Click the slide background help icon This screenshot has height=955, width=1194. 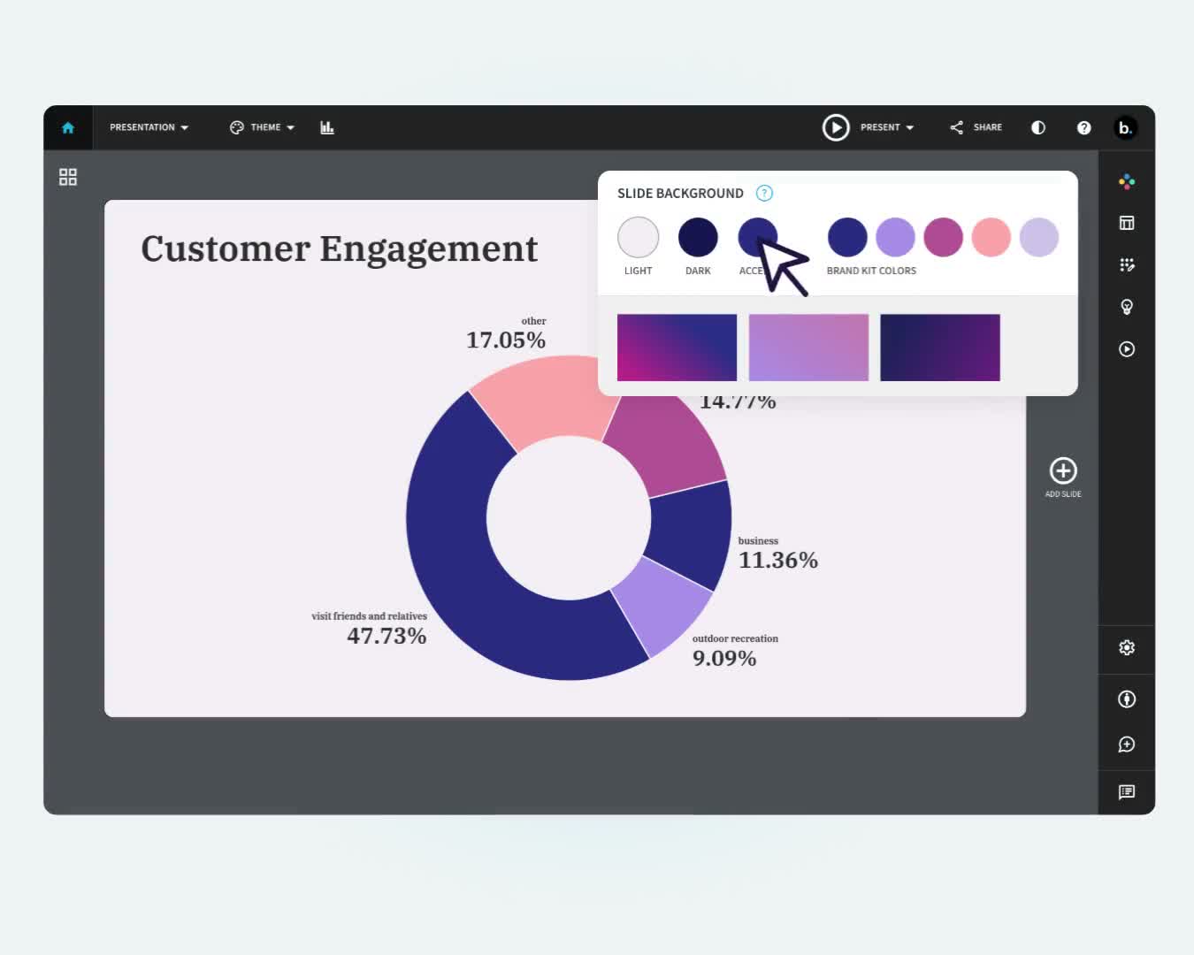764,193
